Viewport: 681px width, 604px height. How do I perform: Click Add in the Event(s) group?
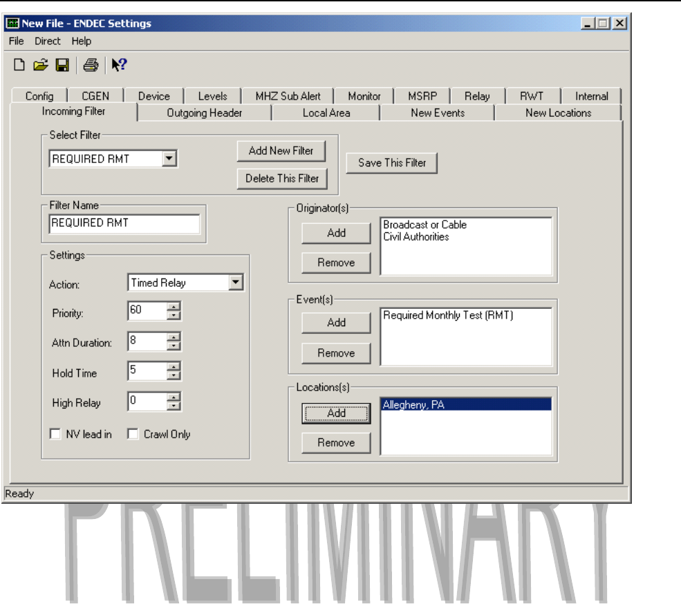tap(336, 323)
